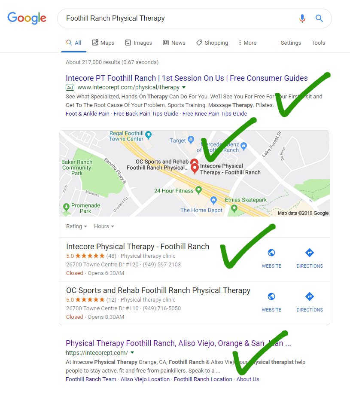
Task: Open the More search options menu
Action: click(247, 43)
